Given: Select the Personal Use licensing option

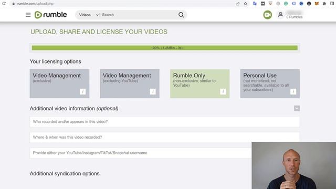Looking at the screenshot, I should (270, 83).
